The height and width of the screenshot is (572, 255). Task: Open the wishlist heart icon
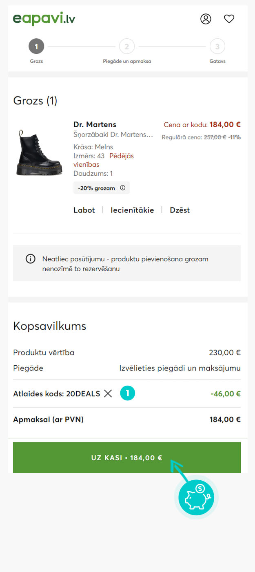229,19
